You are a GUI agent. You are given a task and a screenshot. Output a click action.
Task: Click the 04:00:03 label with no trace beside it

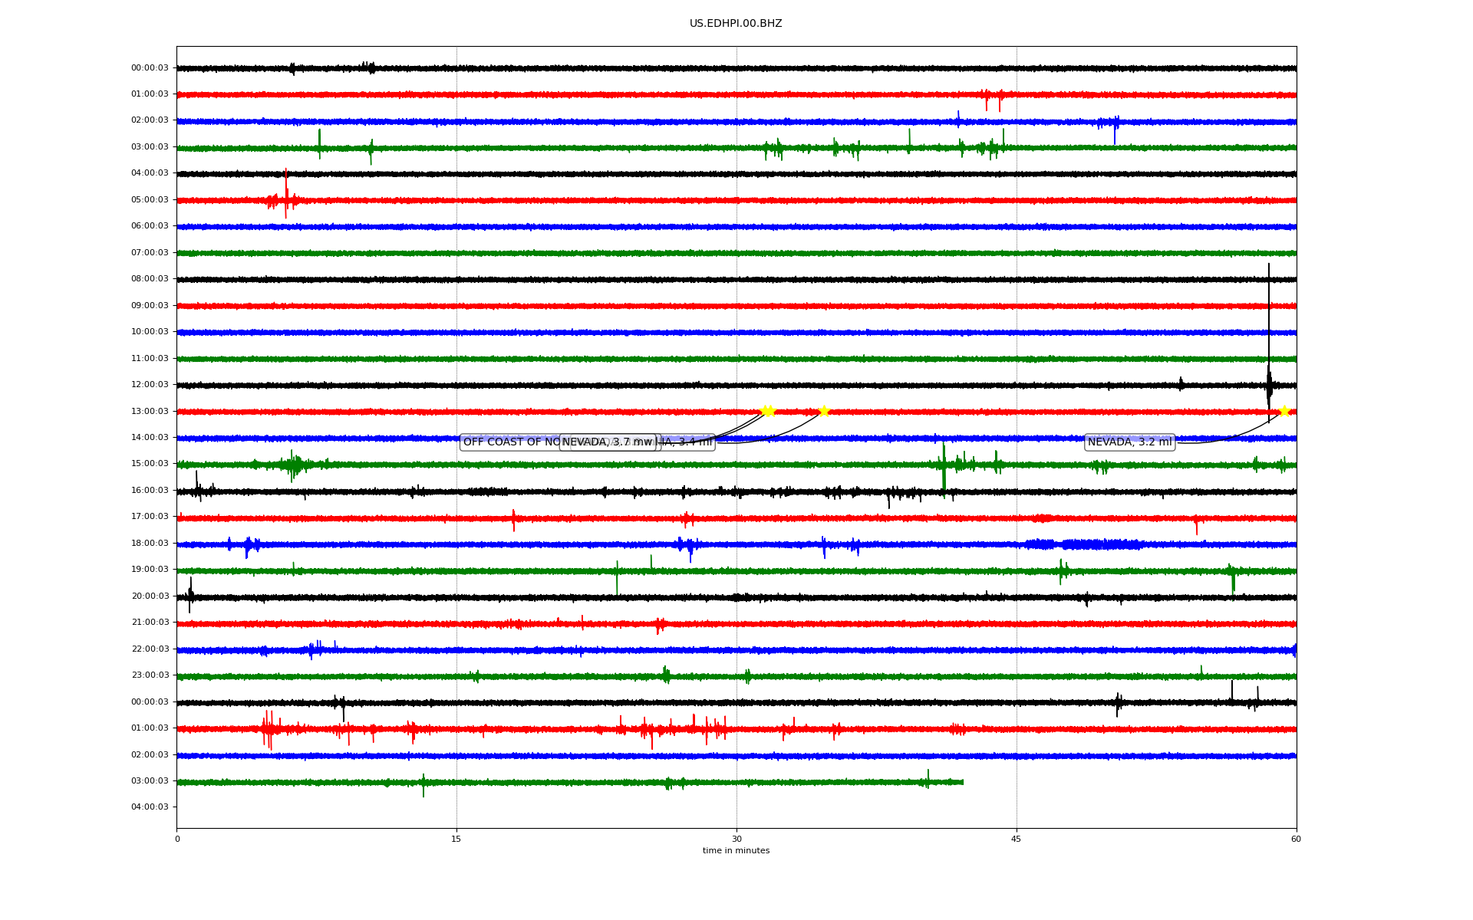click(x=150, y=807)
